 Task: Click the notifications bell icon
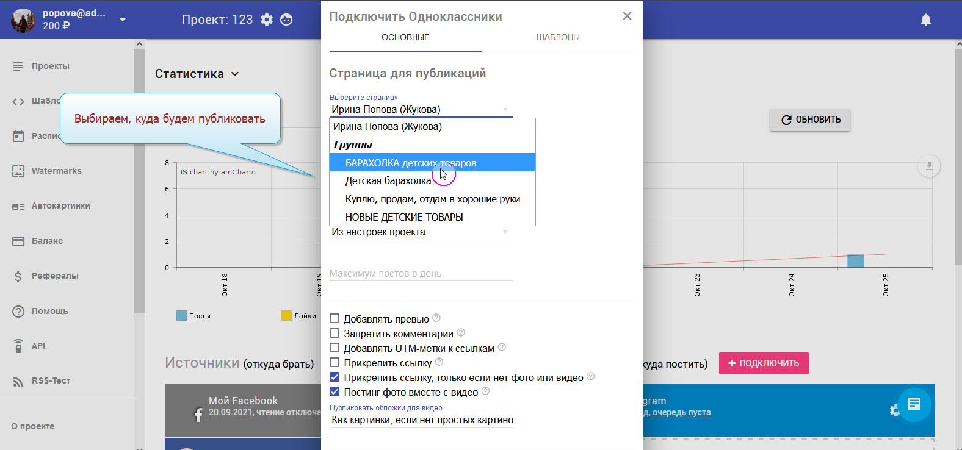tap(925, 20)
